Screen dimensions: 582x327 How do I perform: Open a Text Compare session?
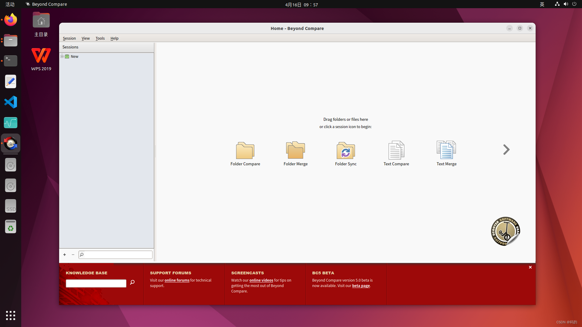click(396, 150)
